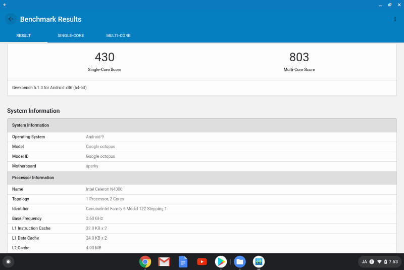Open the launcher circle button
404x270 pixels.
click(x=8, y=262)
